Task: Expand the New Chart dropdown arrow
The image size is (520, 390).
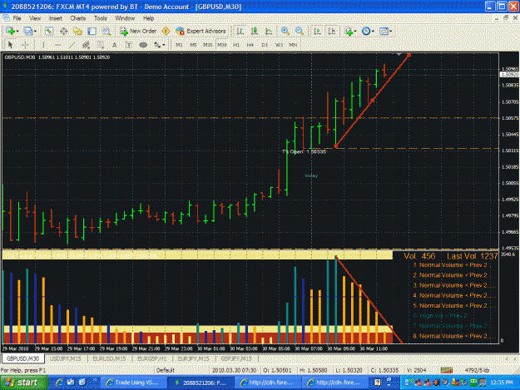Action: pyautogui.click(x=17, y=32)
